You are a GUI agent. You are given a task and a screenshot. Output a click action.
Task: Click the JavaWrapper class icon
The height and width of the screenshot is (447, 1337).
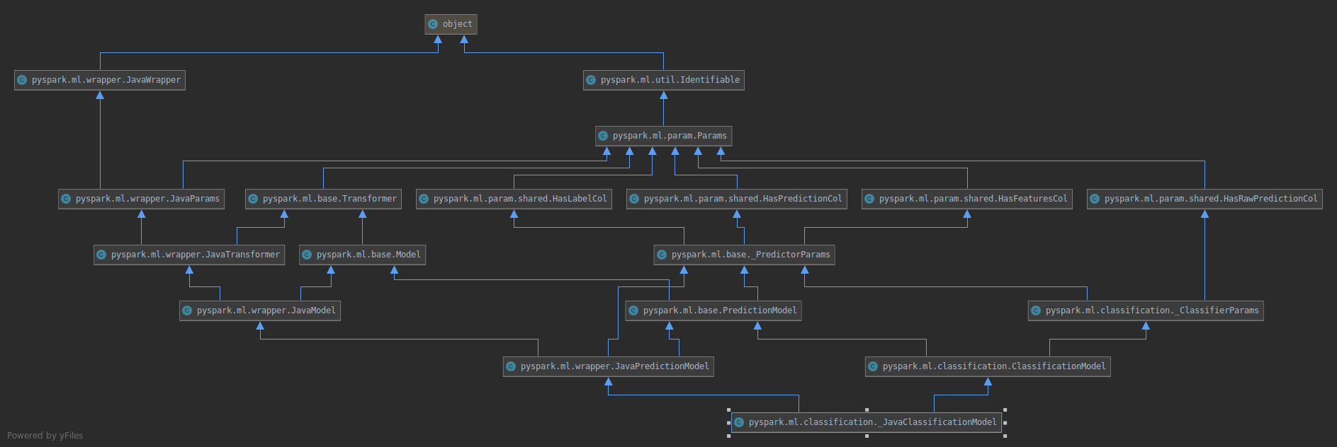pos(22,80)
